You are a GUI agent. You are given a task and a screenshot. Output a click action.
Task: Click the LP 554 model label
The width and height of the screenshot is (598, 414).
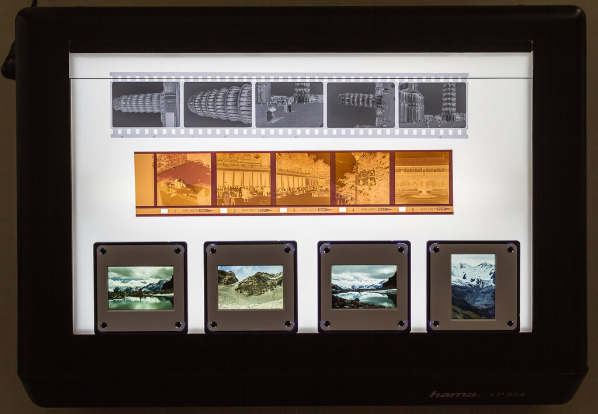pyautogui.click(x=508, y=394)
